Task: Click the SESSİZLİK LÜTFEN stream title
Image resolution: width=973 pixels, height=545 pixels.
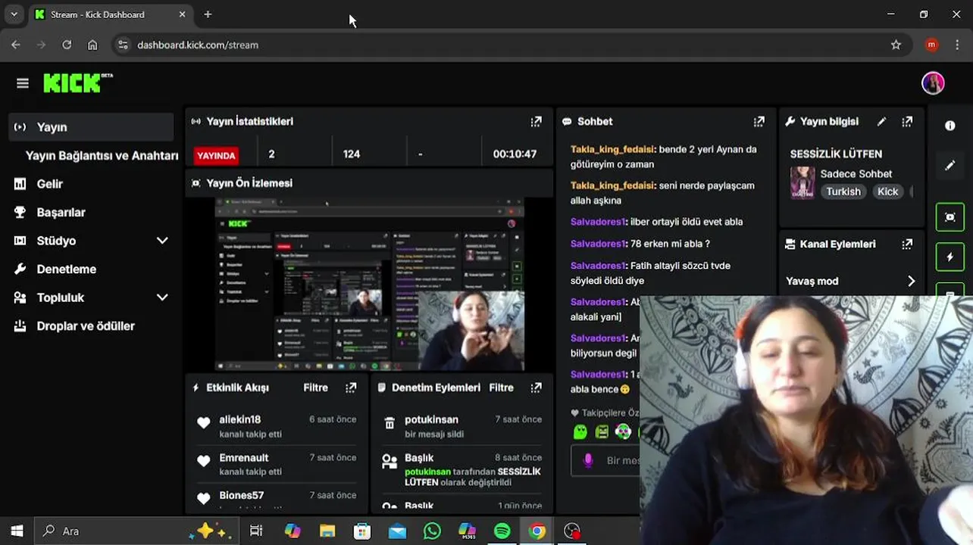Action: tap(836, 154)
